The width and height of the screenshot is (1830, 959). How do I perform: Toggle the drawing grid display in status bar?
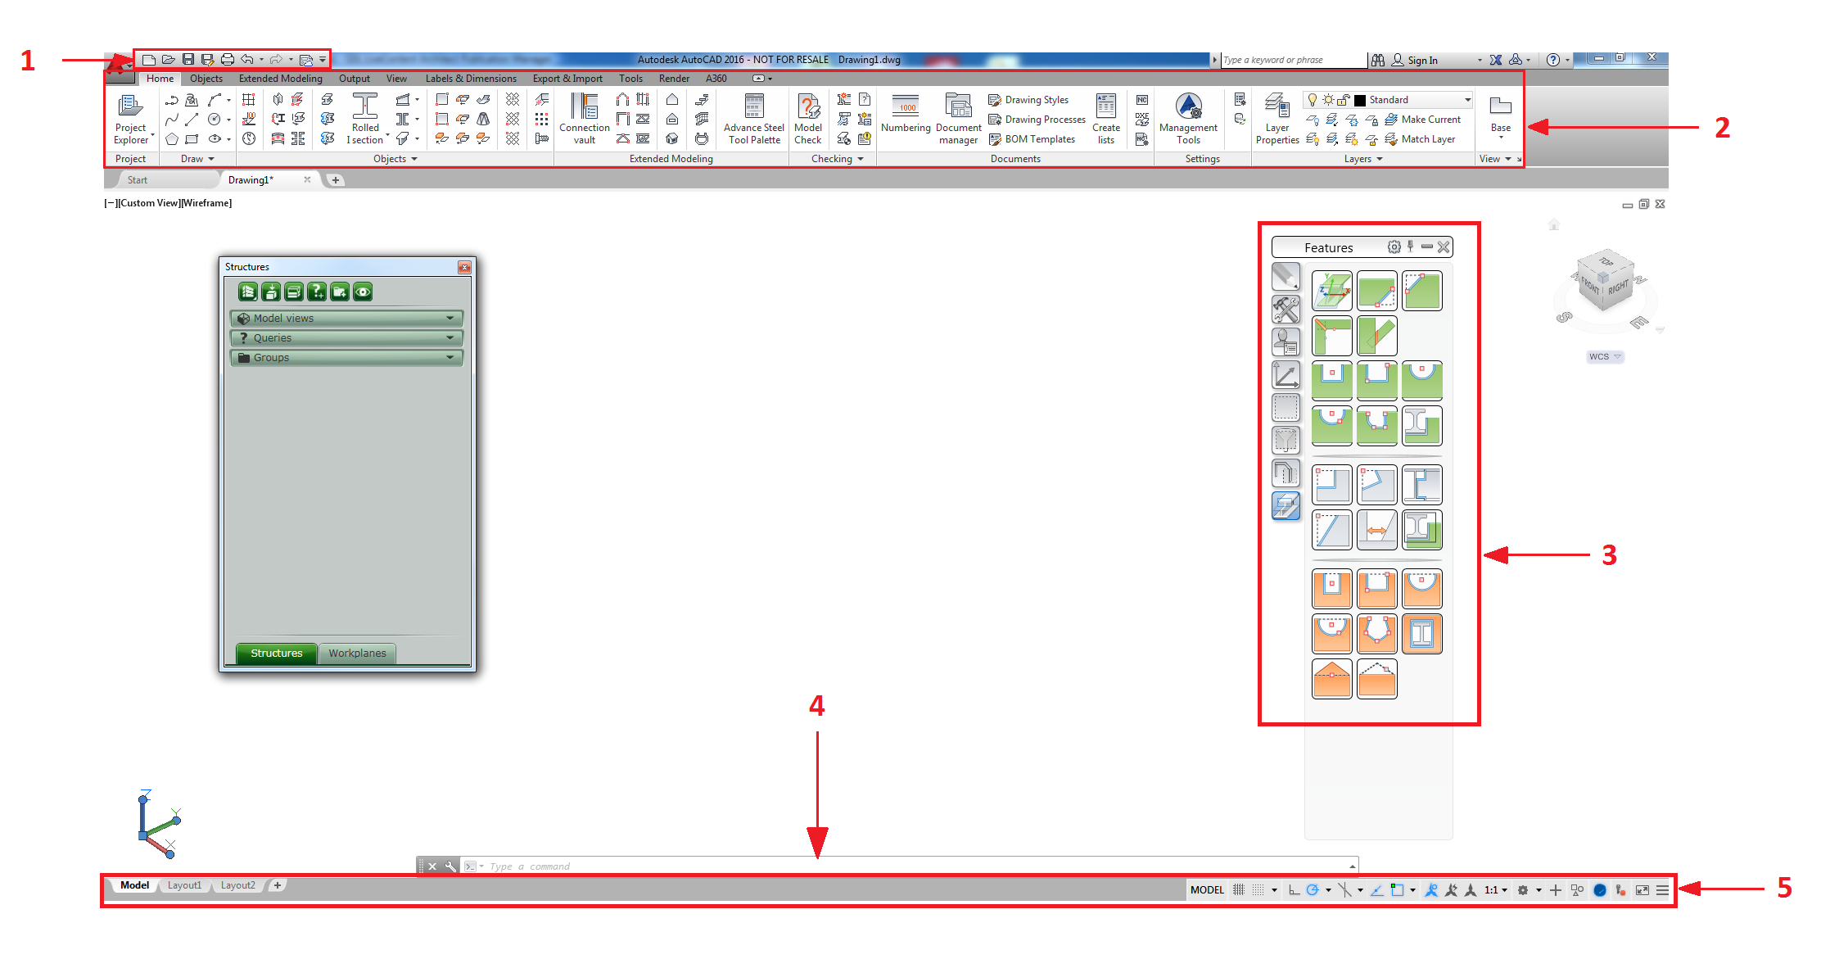[1239, 890]
